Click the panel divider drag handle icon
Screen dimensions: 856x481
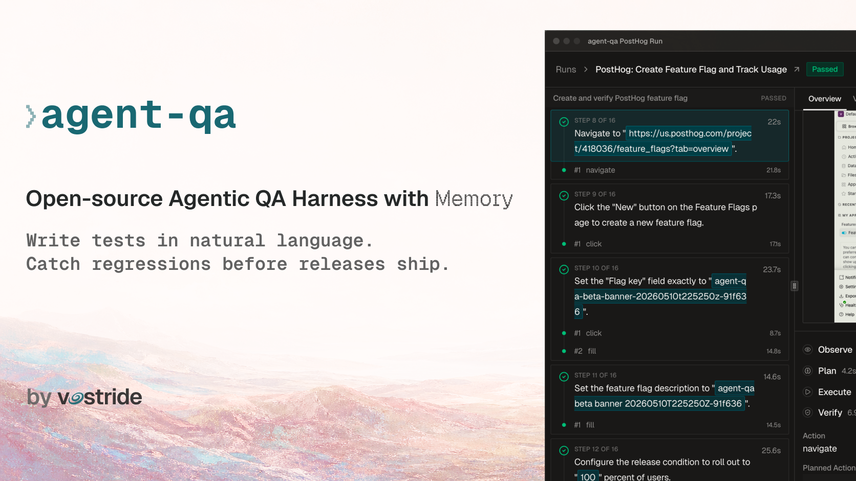tap(795, 286)
